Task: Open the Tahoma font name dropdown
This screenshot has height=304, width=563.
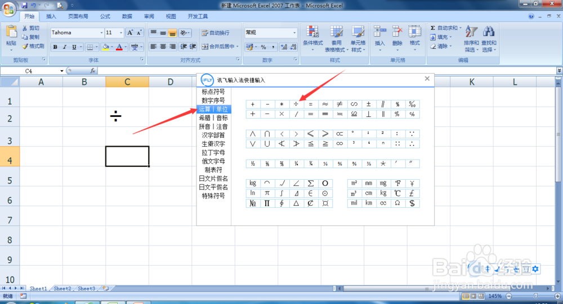Action: [x=101, y=33]
